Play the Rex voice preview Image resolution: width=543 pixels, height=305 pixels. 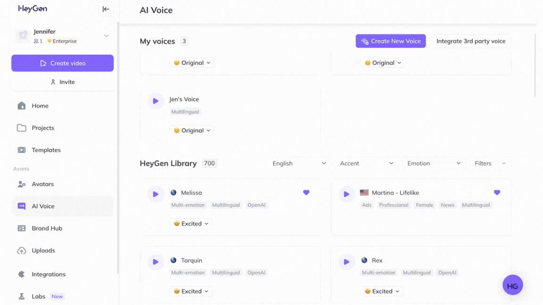click(x=346, y=262)
